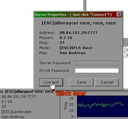Click the Ping value 22
Image resolution: width=128 pixels, height=119 pixels.
(62, 42)
